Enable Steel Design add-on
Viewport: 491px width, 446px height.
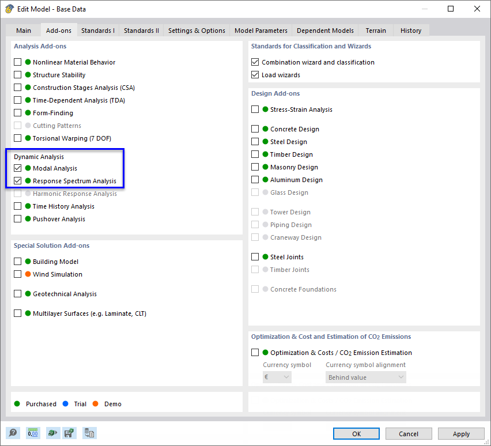(x=255, y=142)
